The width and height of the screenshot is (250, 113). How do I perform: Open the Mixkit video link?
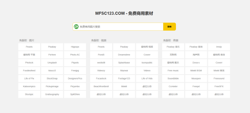(x=124, y=87)
